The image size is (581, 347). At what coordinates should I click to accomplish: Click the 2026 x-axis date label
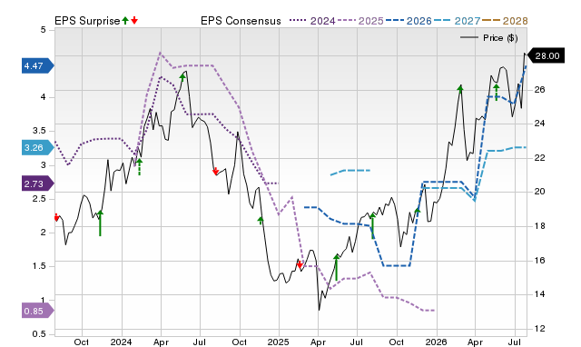(x=436, y=342)
